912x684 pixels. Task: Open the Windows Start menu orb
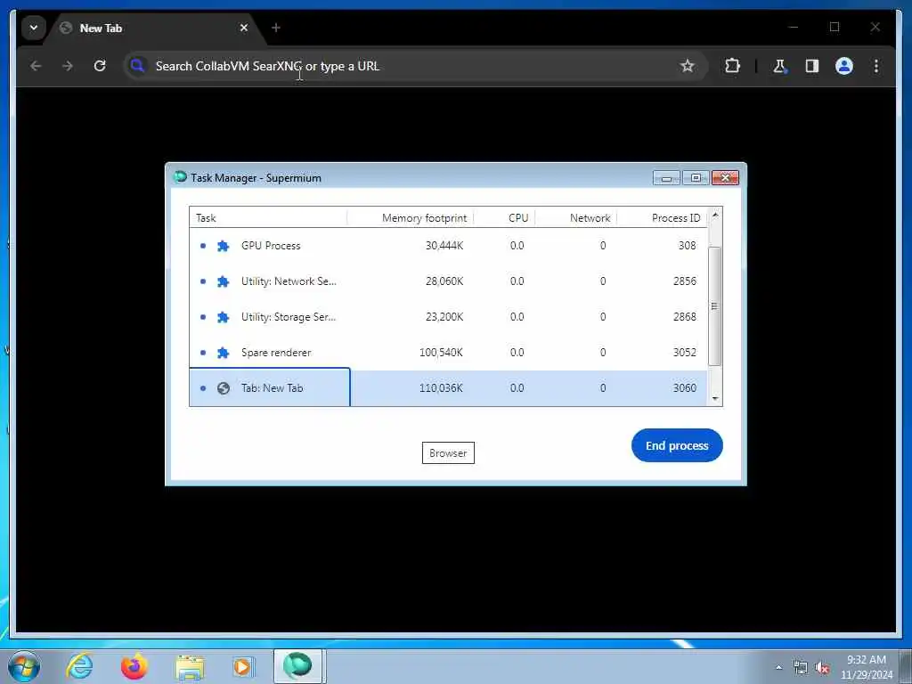pyautogui.click(x=24, y=666)
